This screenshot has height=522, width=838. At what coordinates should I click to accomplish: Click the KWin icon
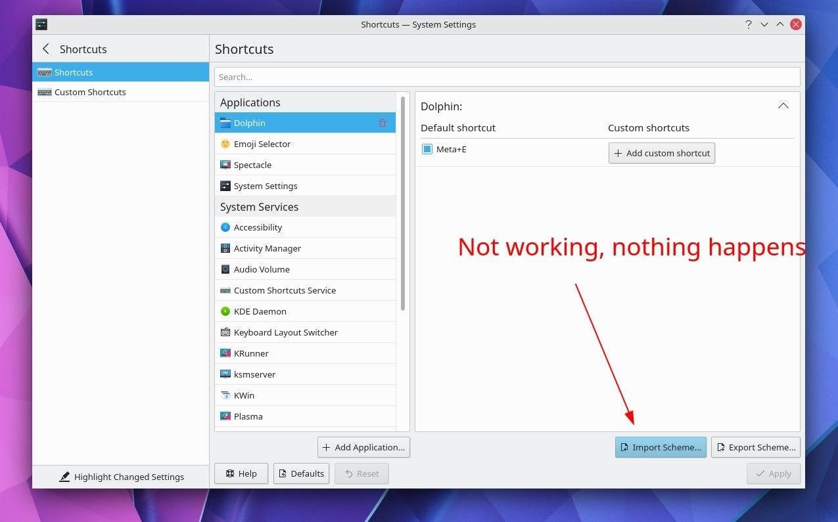[x=225, y=395]
